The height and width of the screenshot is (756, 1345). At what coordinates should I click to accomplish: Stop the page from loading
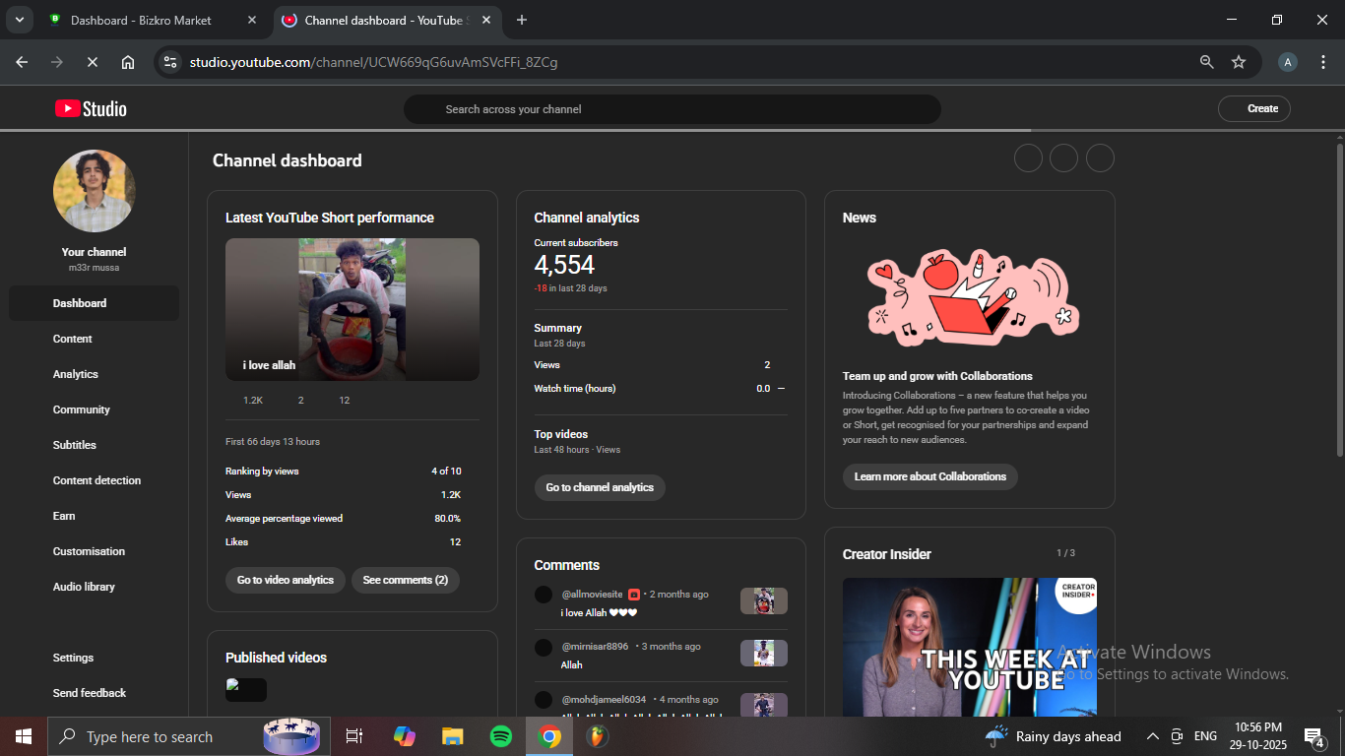92,62
